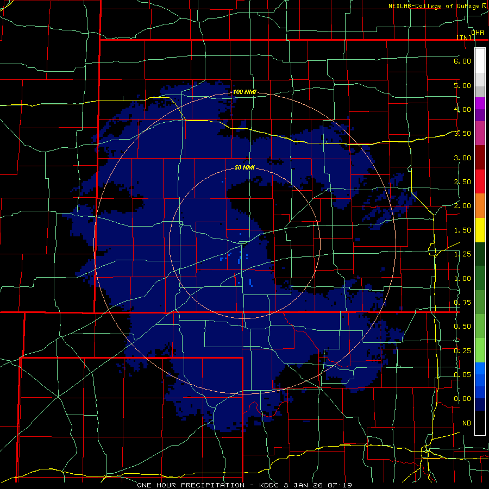Select the 1.50 legend value
Viewport: 489px width, 489px height.
coord(462,230)
